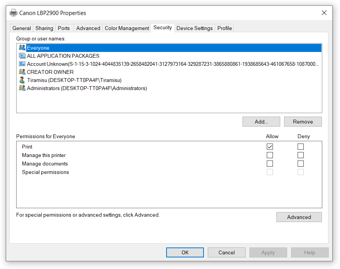Go to the Sharing tab
Viewport: 340px width, 269px height.
click(x=44, y=28)
